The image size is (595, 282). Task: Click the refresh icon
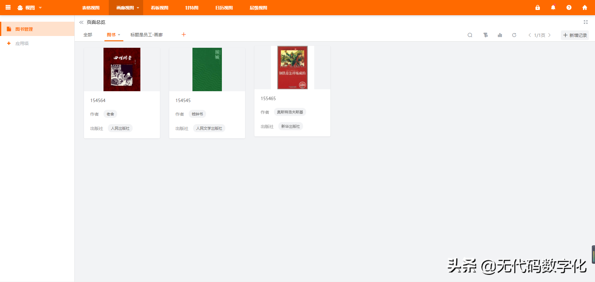pos(514,35)
